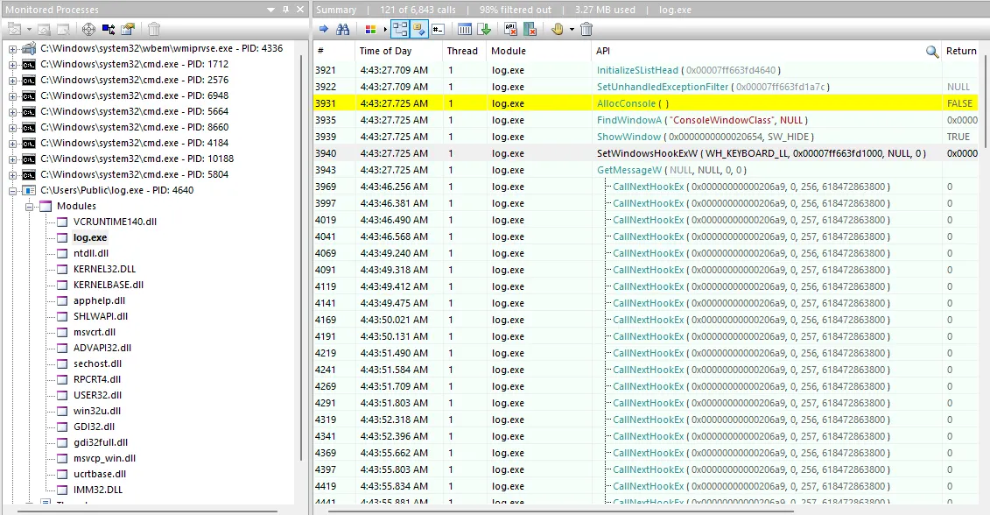
Task: Click the binoculars find icon
Action: pos(343,29)
